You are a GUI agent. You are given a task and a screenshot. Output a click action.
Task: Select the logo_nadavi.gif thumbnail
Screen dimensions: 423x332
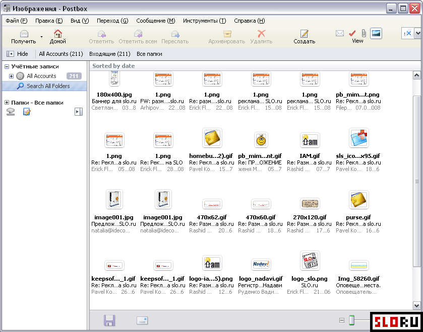[x=261, y=265]
